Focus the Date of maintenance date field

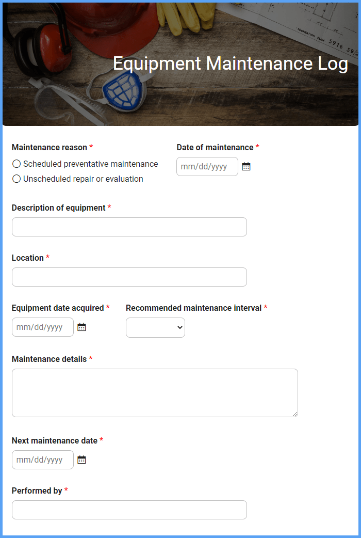[207, 167]
